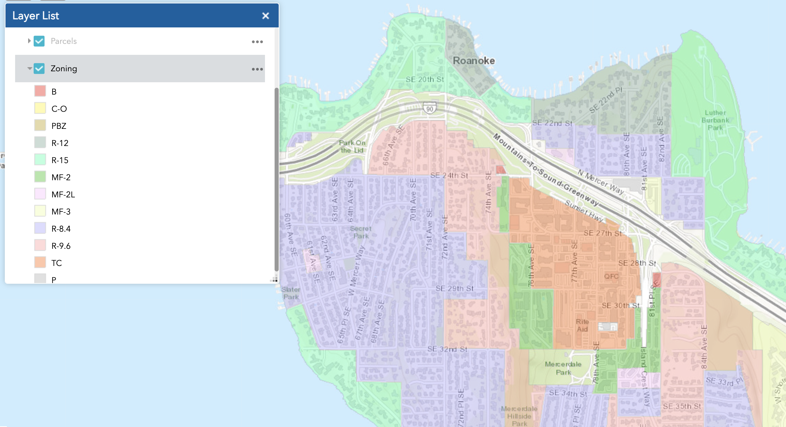The width and height of the screenshot is (786, 427).
Task: Collapse the Zoning layer legend
Action: [x=30, y=69]
